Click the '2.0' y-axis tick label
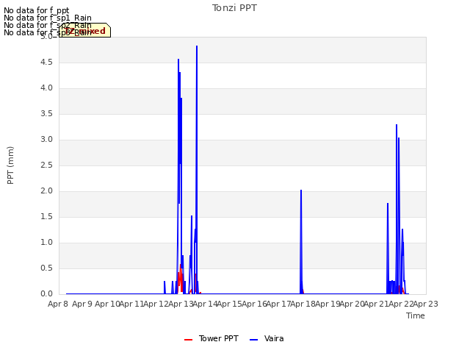This screenshot has height=353, width=470. [46, 191]
